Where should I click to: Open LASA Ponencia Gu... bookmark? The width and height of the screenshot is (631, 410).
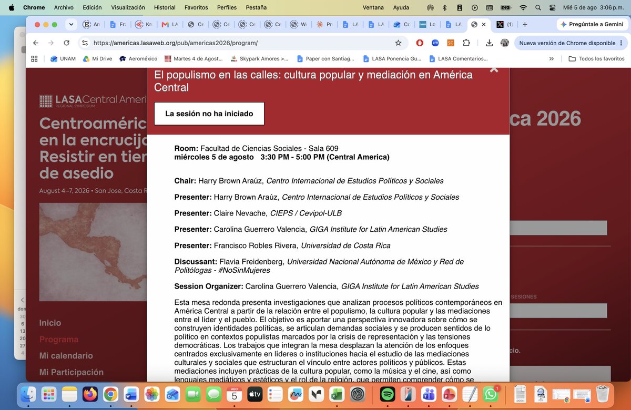392,59
